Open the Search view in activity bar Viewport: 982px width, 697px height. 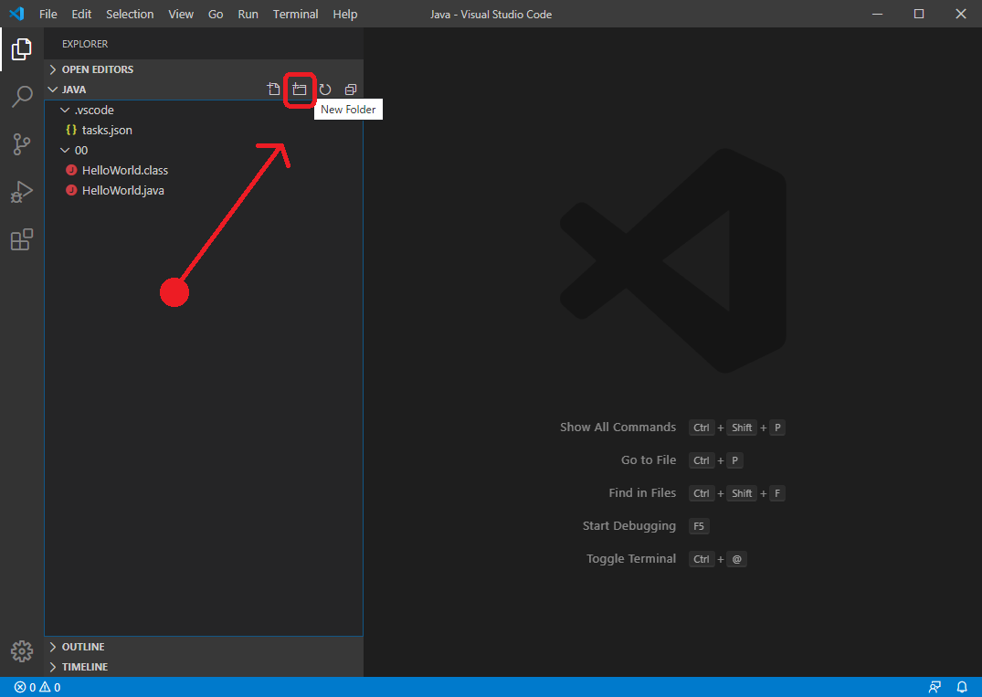tap(22, 97)
